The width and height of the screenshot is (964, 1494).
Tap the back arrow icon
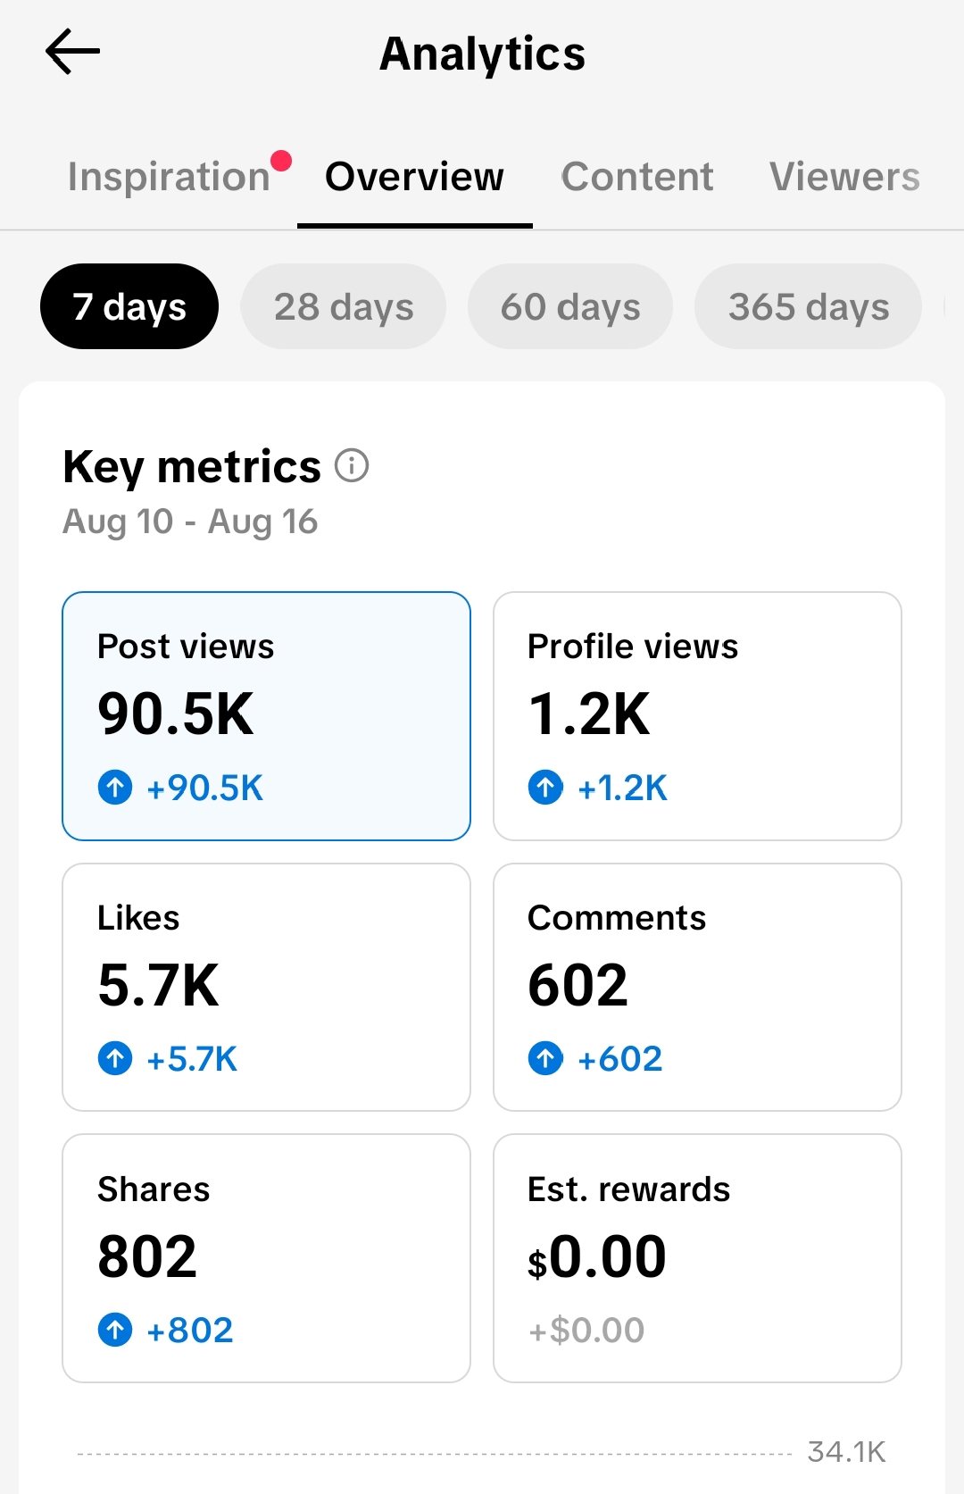tap(72, 52)
